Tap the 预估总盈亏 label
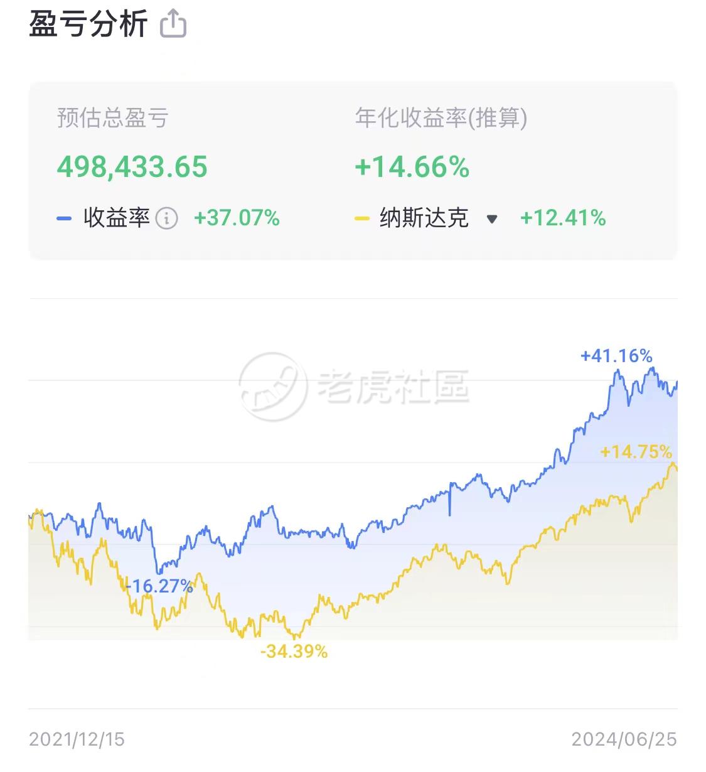This screenshot has height=772, width=706. [x=112, y=118]
